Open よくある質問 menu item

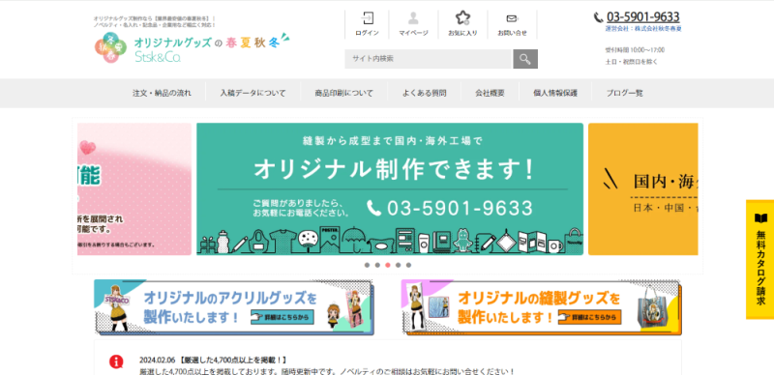(x=425, y=93)
